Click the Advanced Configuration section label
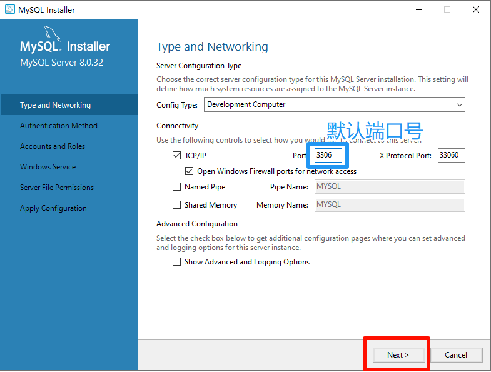This screenshot has width=491, height=372. coord(197,224)
